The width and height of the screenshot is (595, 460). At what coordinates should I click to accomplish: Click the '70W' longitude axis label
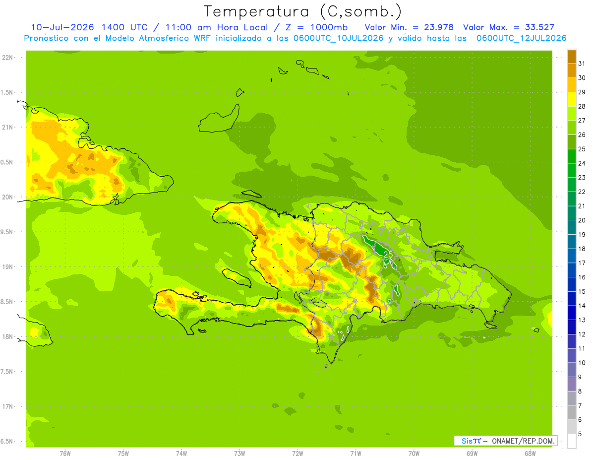414,454
